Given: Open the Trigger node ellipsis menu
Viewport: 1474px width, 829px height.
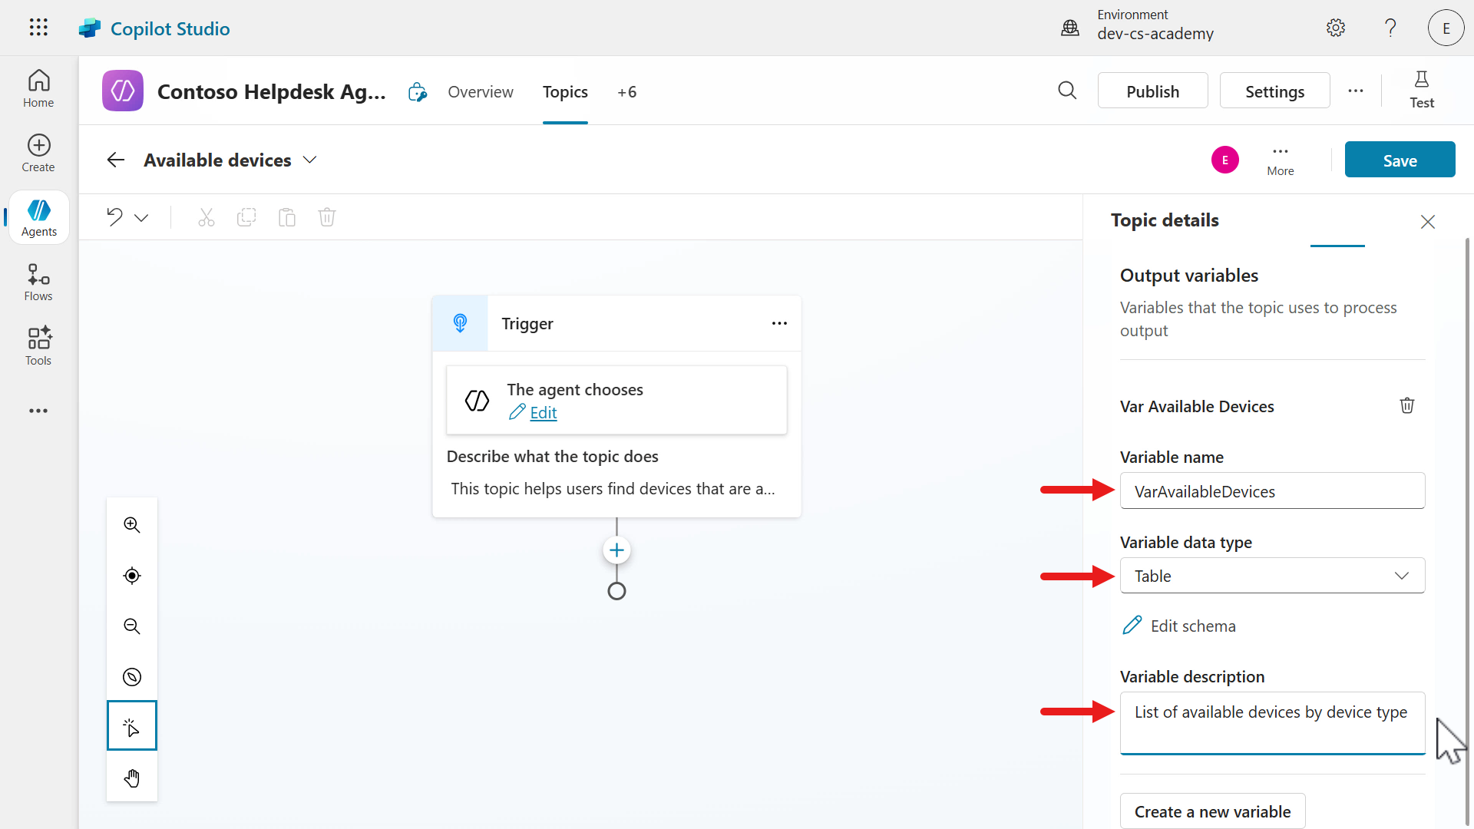Looking at the screenshot, I should pos(779,323).
